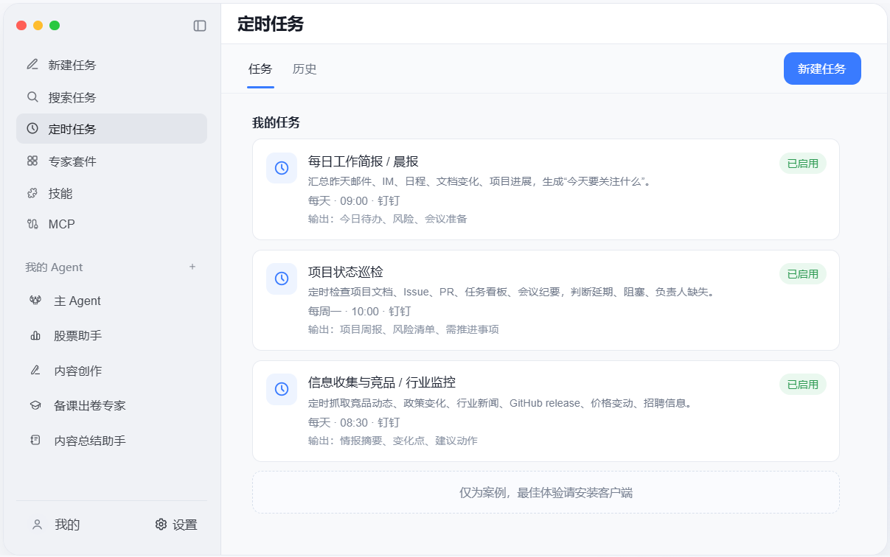Image resolution: width=890 pixels, height=557 pixels.
Task: Open the 每日工作简报 / 晨报 task title
Action: [x=364, y=161]
